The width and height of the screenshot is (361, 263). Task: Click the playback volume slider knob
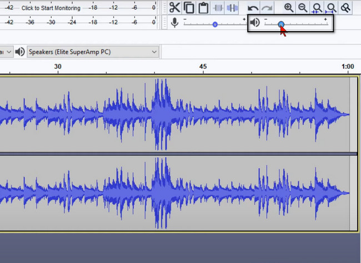click(281, 24)
